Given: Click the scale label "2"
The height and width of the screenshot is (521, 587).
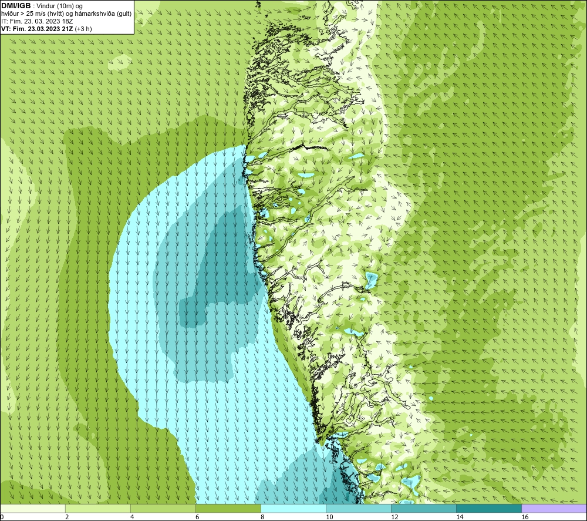Looking at the screenshot, I should pos(67,517).
